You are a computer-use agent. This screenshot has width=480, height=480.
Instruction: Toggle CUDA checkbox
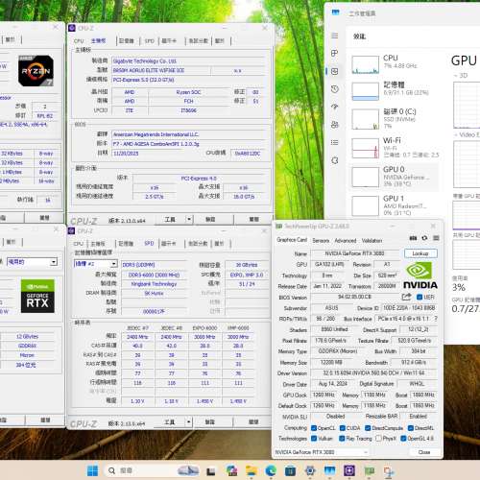click(x=343, y=428)
